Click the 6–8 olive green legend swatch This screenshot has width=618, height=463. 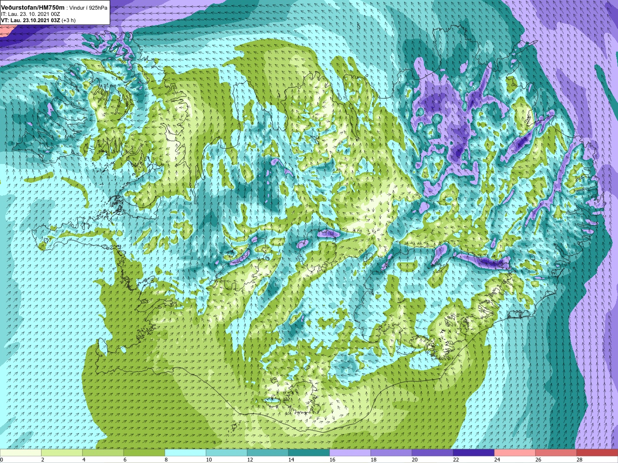(x=144, y=453)
